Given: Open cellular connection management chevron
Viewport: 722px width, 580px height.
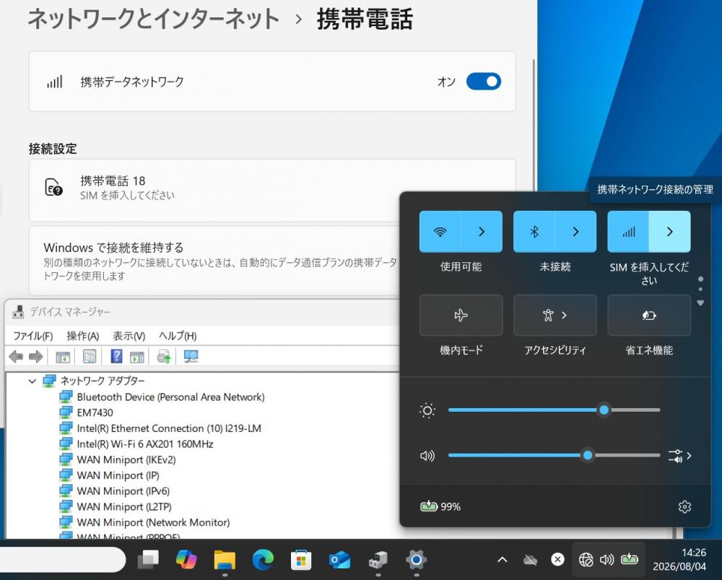Looking at the screenshot, I should 670,232.
